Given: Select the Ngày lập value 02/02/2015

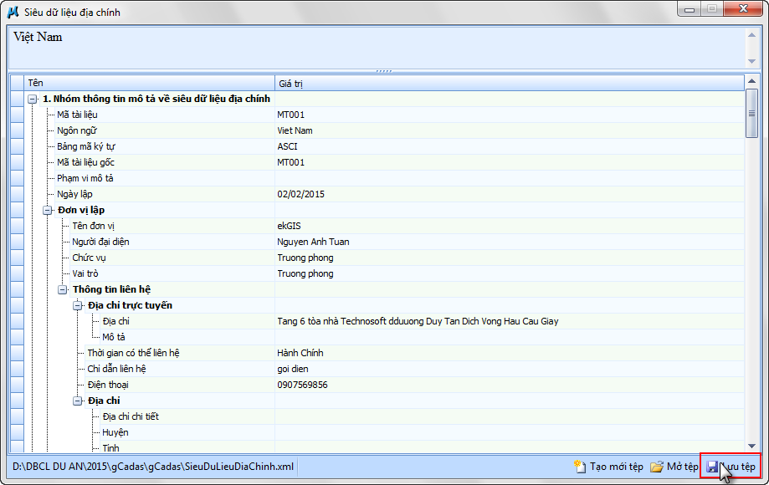Looking at the screenshot, I should point(301,194).
